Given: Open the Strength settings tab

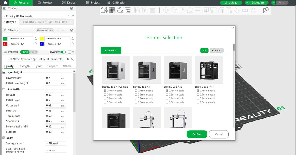Looking at the screenshot, I should coord(24,66).
